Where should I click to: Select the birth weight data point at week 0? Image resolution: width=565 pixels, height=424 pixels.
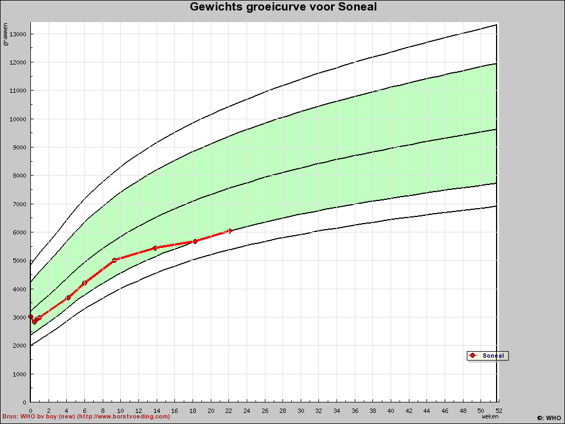coord(30,316)
